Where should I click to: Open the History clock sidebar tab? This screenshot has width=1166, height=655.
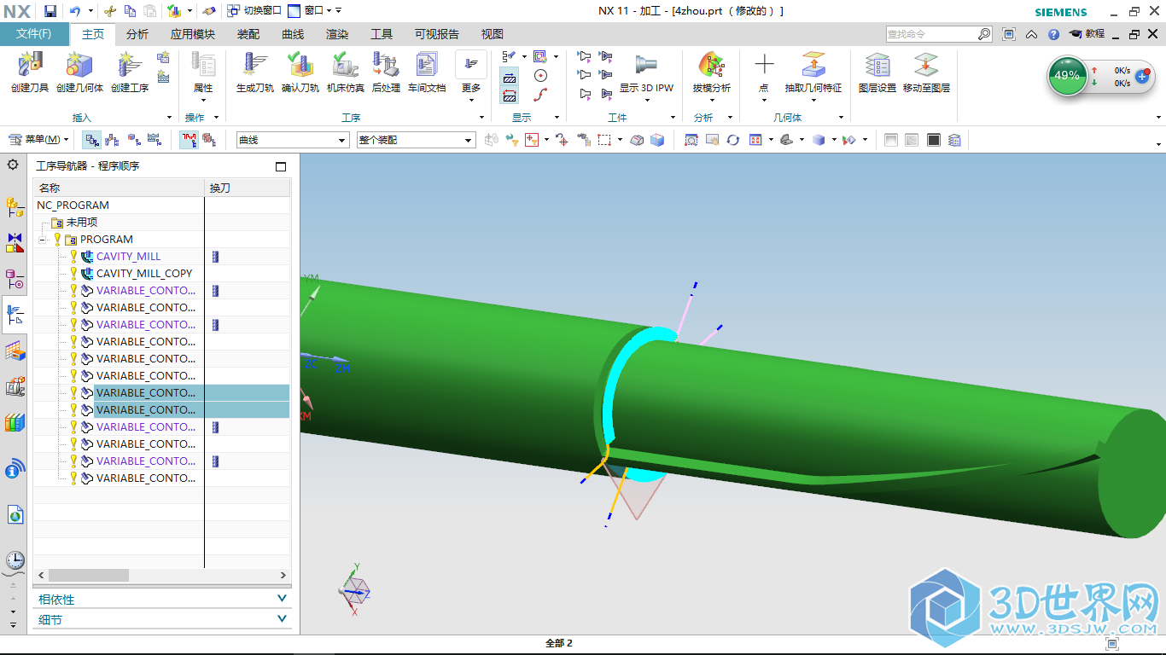15,560
